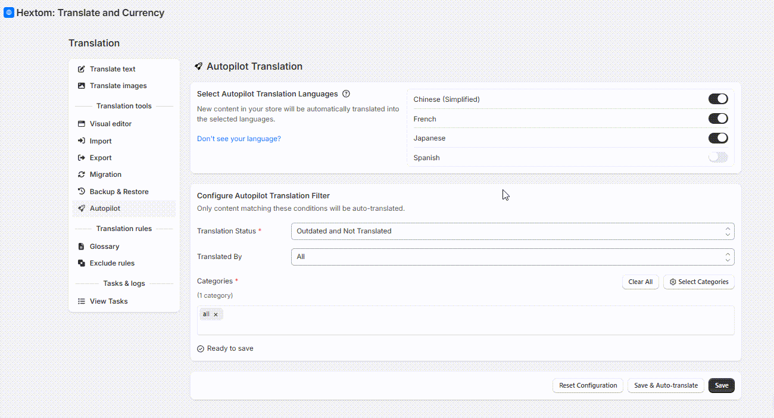Click the Migration sync arrows icon
Viewport: 774px width, 418px height.
82,174
